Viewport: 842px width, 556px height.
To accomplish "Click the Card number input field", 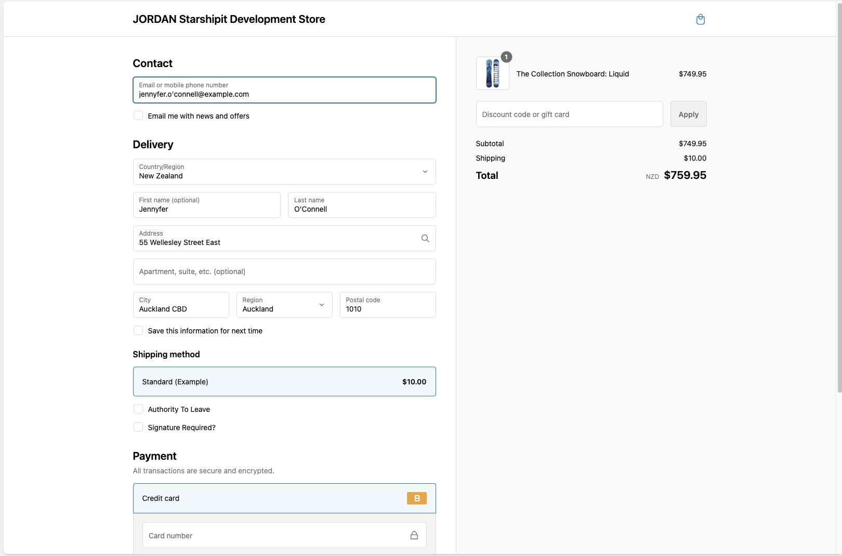I will point(275,535).
